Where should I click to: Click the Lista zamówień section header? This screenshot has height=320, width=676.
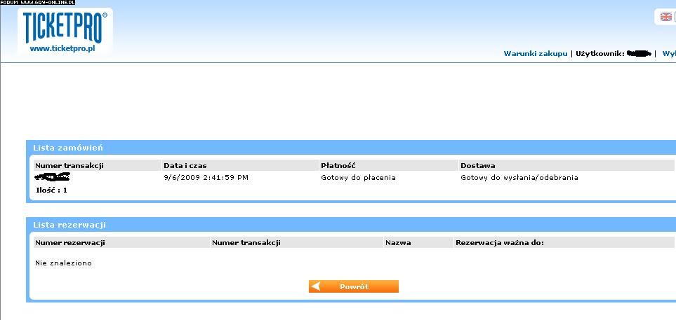click(x=69, y=148)
